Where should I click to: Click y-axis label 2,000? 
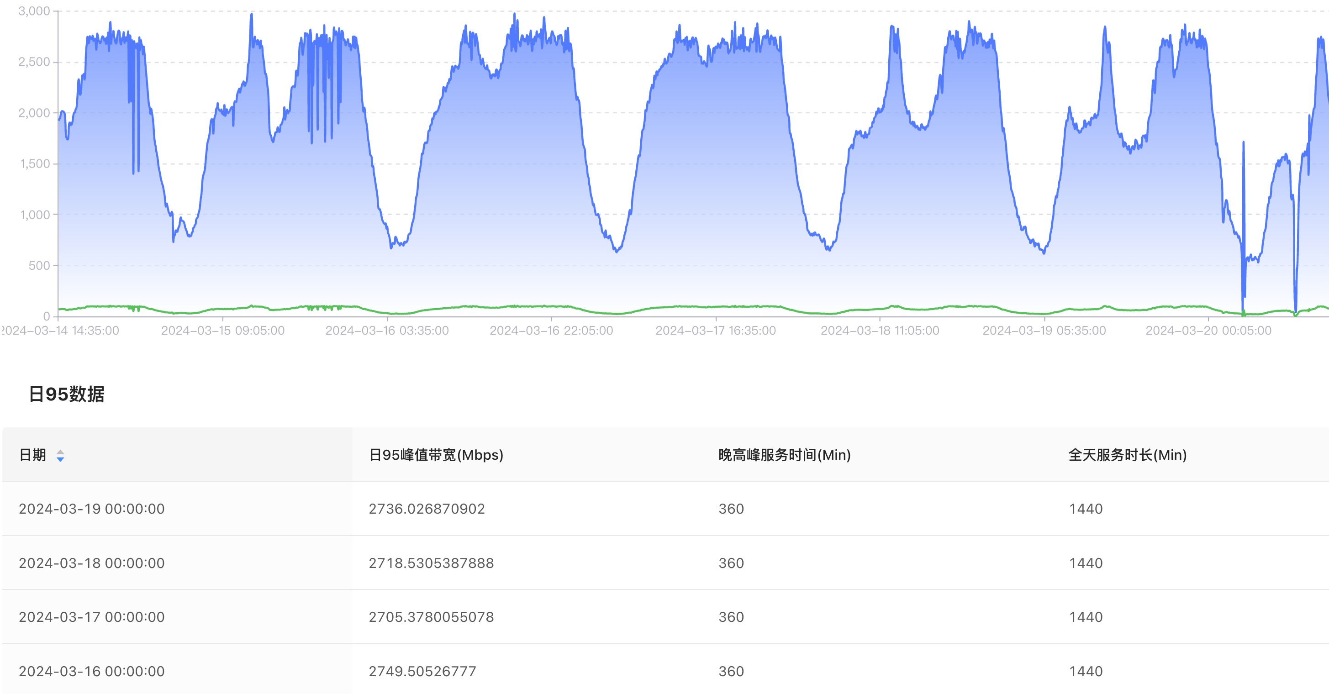34,113
